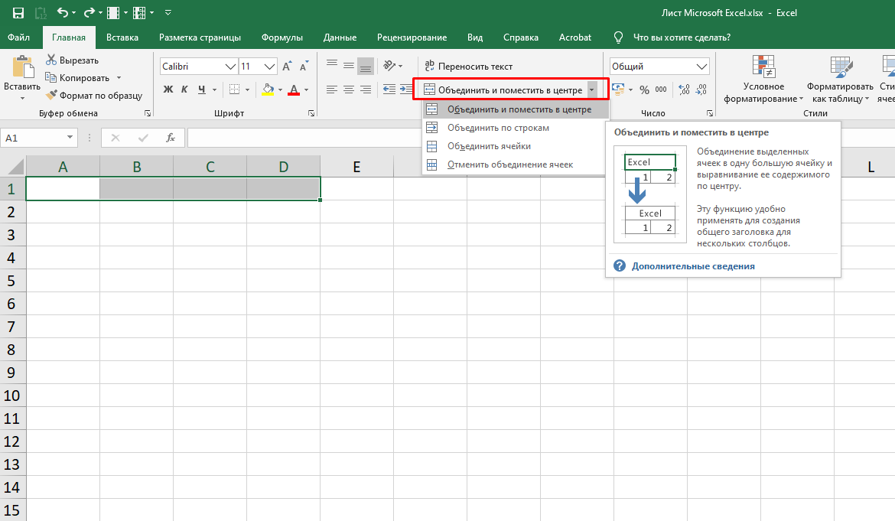Open the fill color dropdown arrow

(x=280, y=90)
